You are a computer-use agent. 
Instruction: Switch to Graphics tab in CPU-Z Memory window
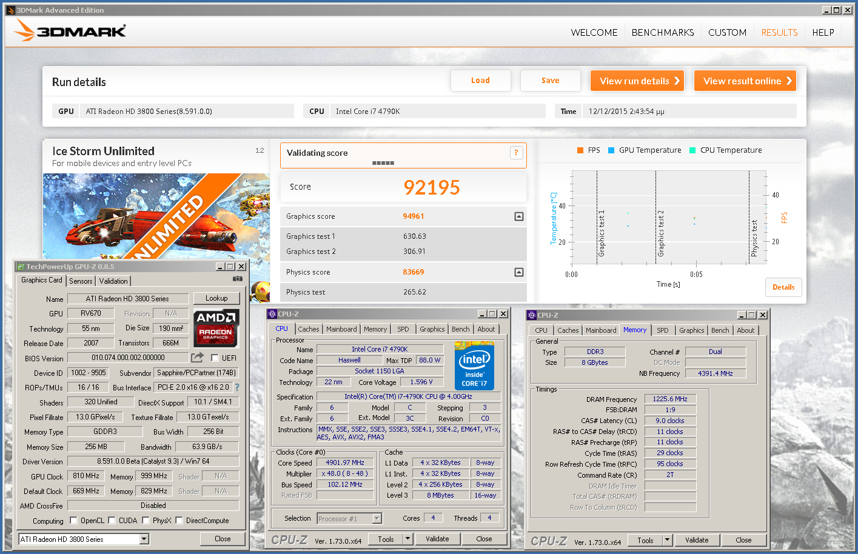[x=691, y=330]
